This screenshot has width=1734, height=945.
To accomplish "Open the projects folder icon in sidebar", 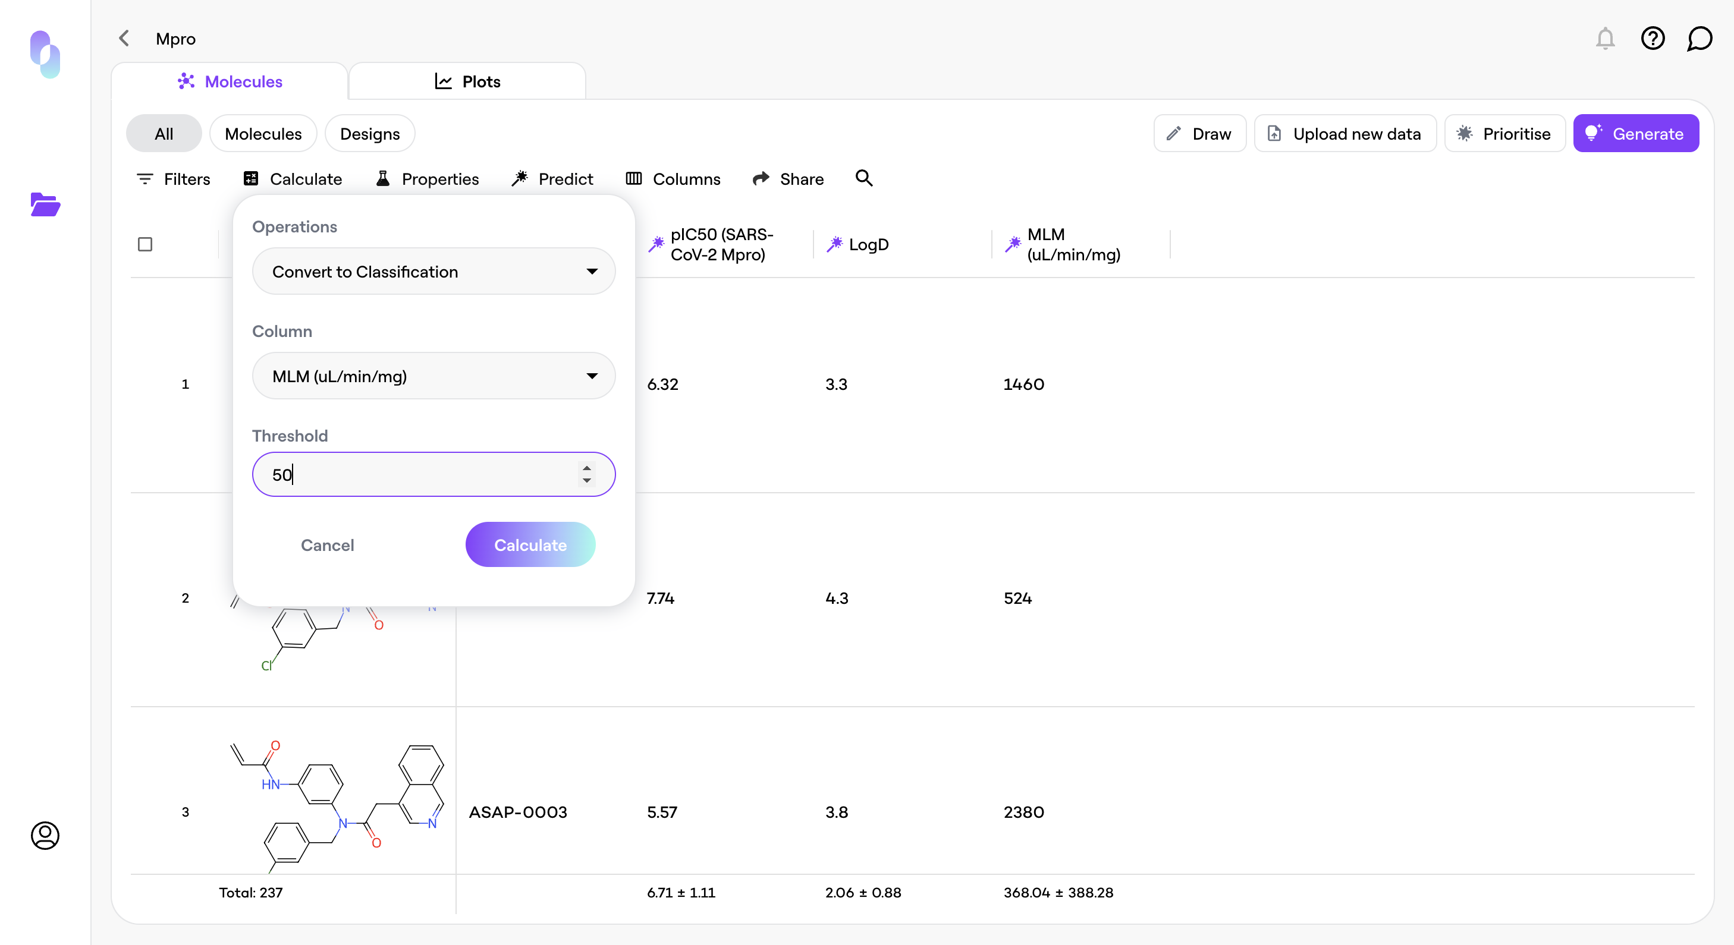I will [45, 204].
